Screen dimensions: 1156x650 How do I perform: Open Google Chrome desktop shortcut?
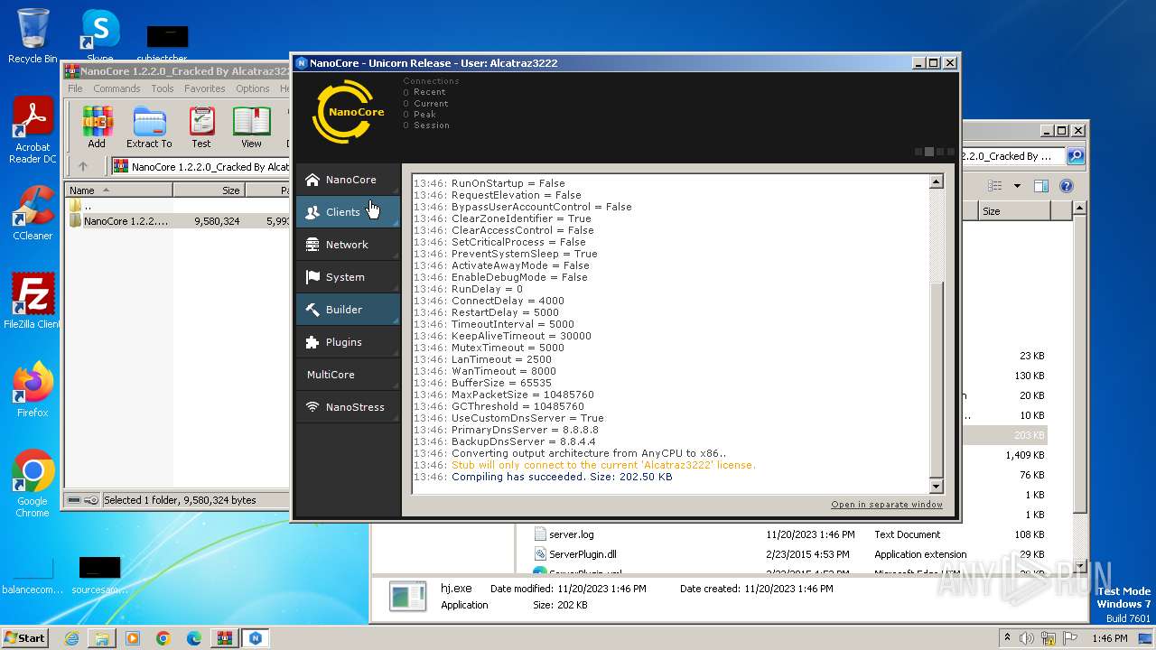[x=33, y=483]
